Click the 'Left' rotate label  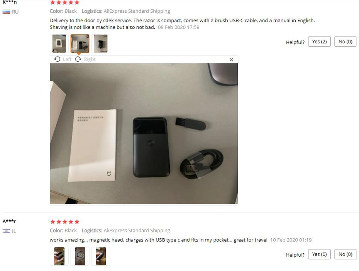(x=67, y=59)
